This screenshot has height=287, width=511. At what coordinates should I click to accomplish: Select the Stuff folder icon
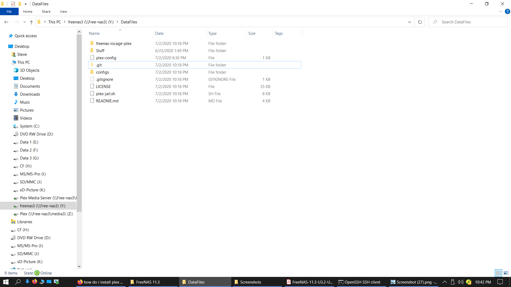tap(92, 50)
